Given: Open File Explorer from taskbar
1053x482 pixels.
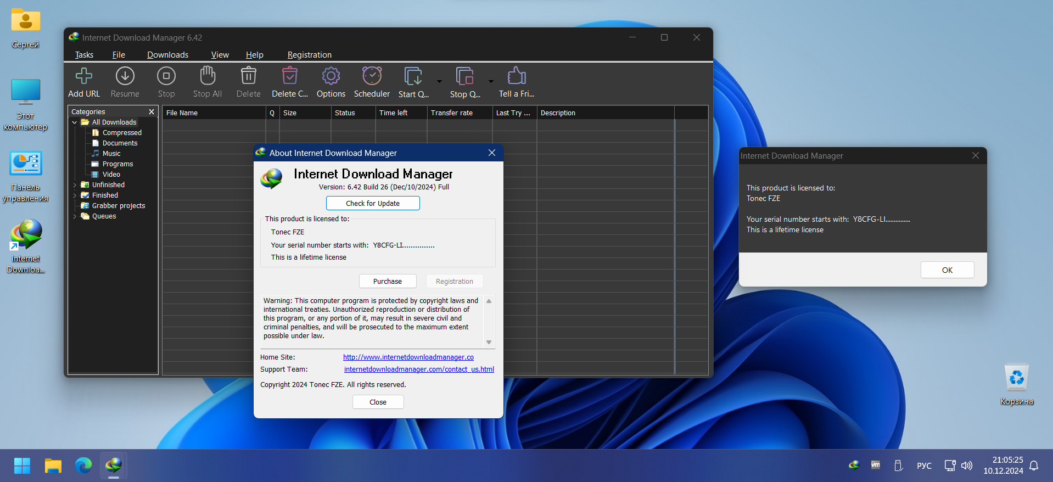Looking at the screenshot, I should pyautogui.click(x=53, y=466).
